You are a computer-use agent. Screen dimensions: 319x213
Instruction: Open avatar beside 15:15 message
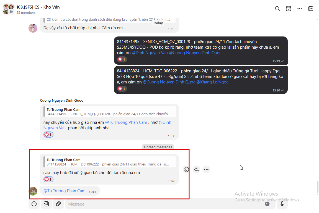tap(33, 28)
